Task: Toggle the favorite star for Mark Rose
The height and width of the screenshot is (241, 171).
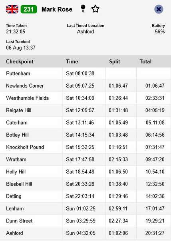Action: click(95, 9)
